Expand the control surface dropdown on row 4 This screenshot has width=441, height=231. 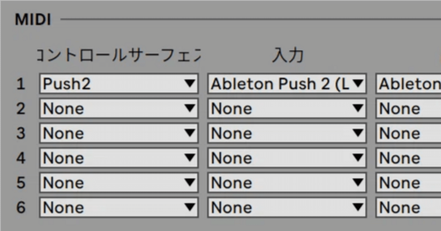coord(119,158)
